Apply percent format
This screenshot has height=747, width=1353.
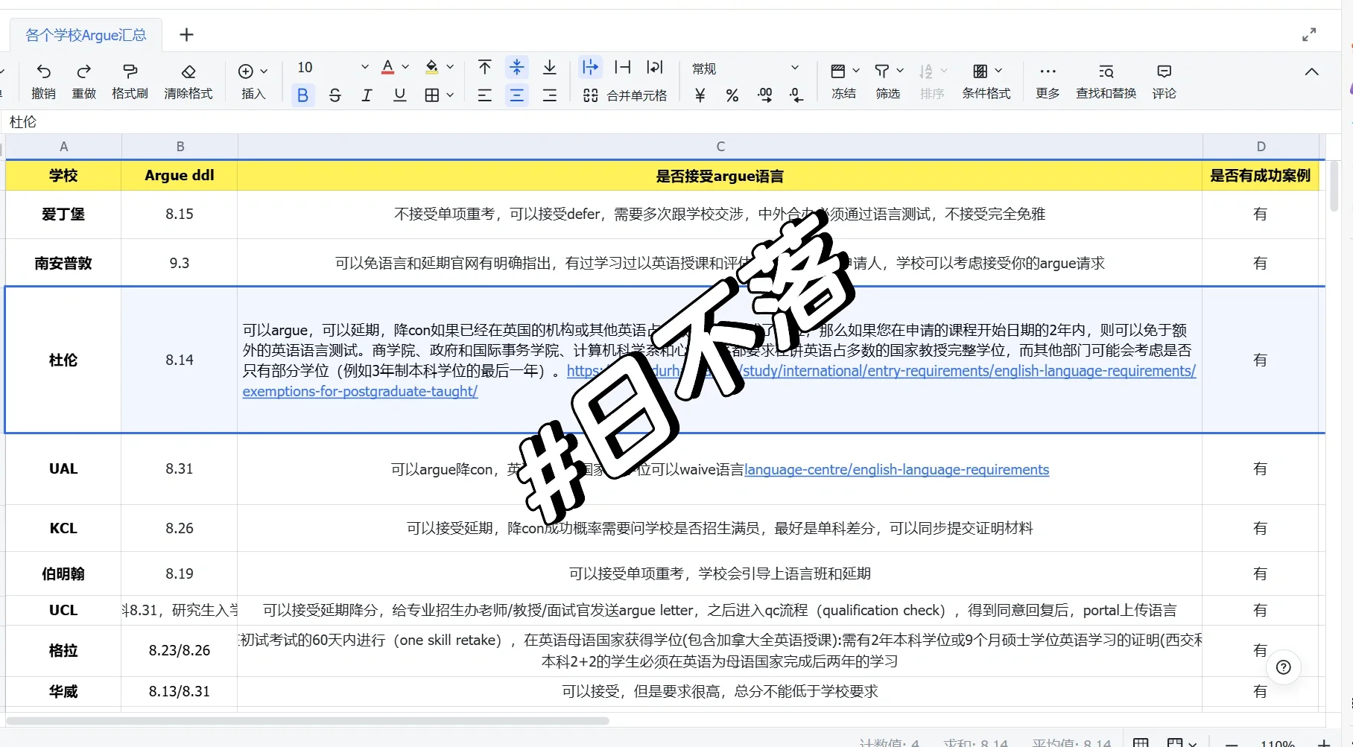[732, 95]
